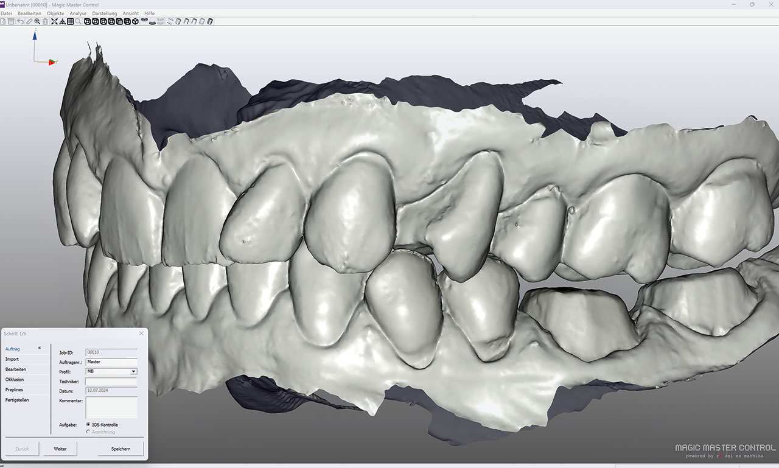This screenshot has height=468, width=779.
Task: Click the Datum field 12.07.2024
Action: click(111, 391)
